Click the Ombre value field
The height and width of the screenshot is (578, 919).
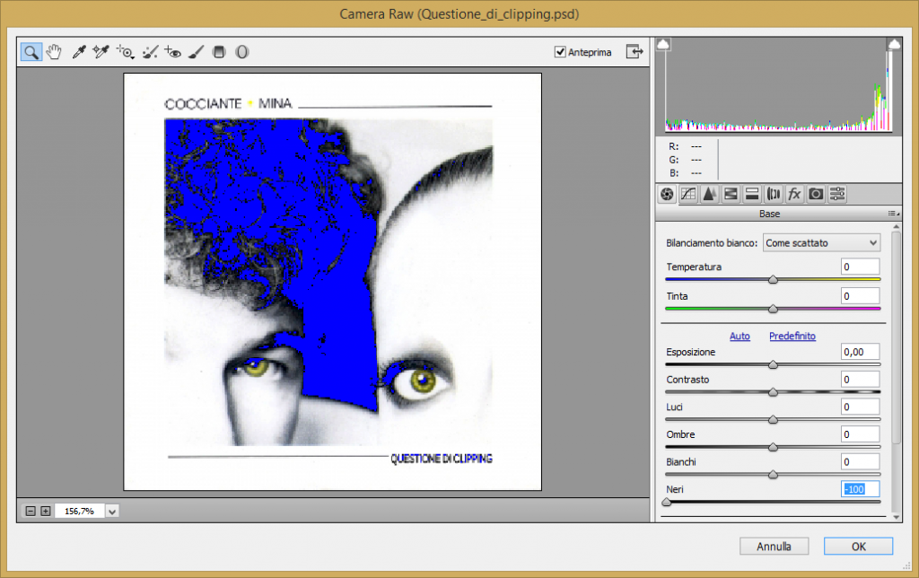coord(860,434)
